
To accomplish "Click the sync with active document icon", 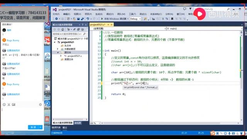I will click(74, 29).
